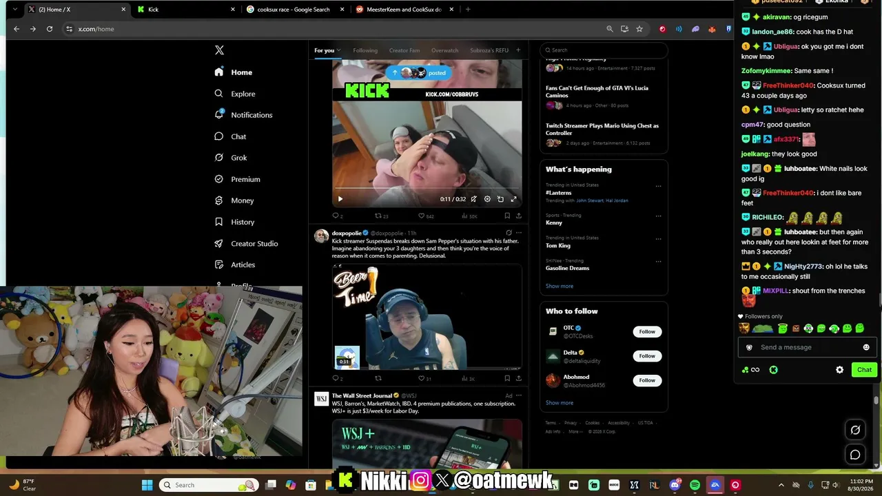Switch to the Following timeline tab
Image resolution: width=882 pixels, height=496 pixels.
click(x=365, y=50)
